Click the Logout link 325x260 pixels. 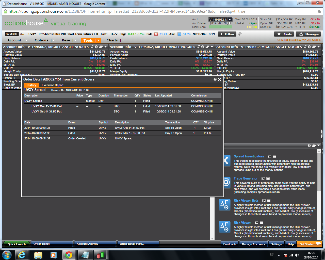tap(252, 27)
